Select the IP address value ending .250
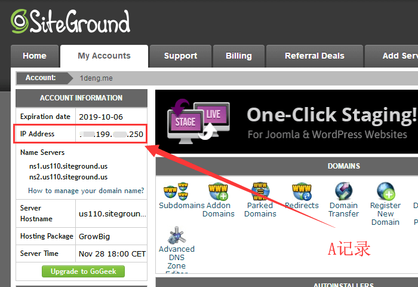 point(111,134)
